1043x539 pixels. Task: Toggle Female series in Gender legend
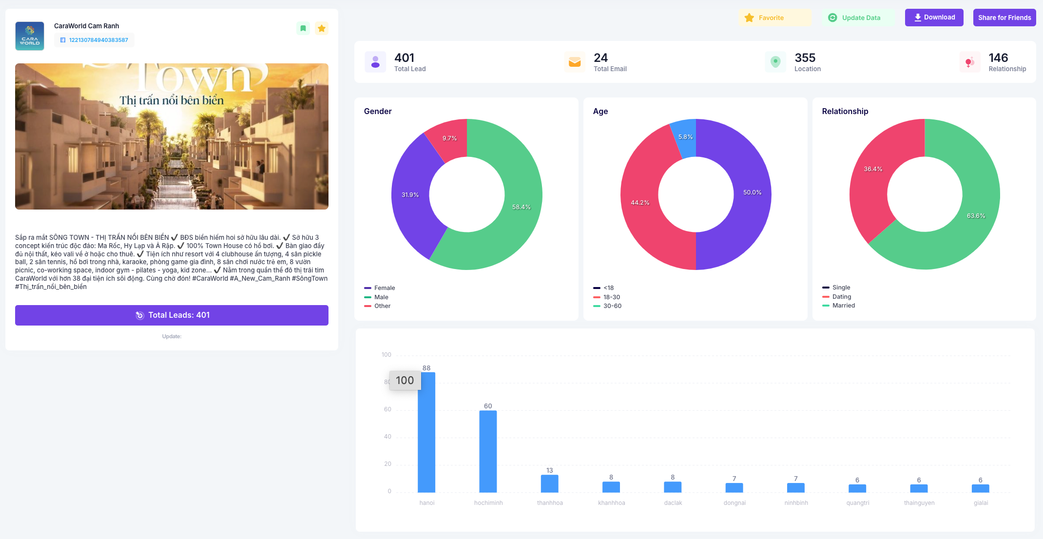coord(384,288)
